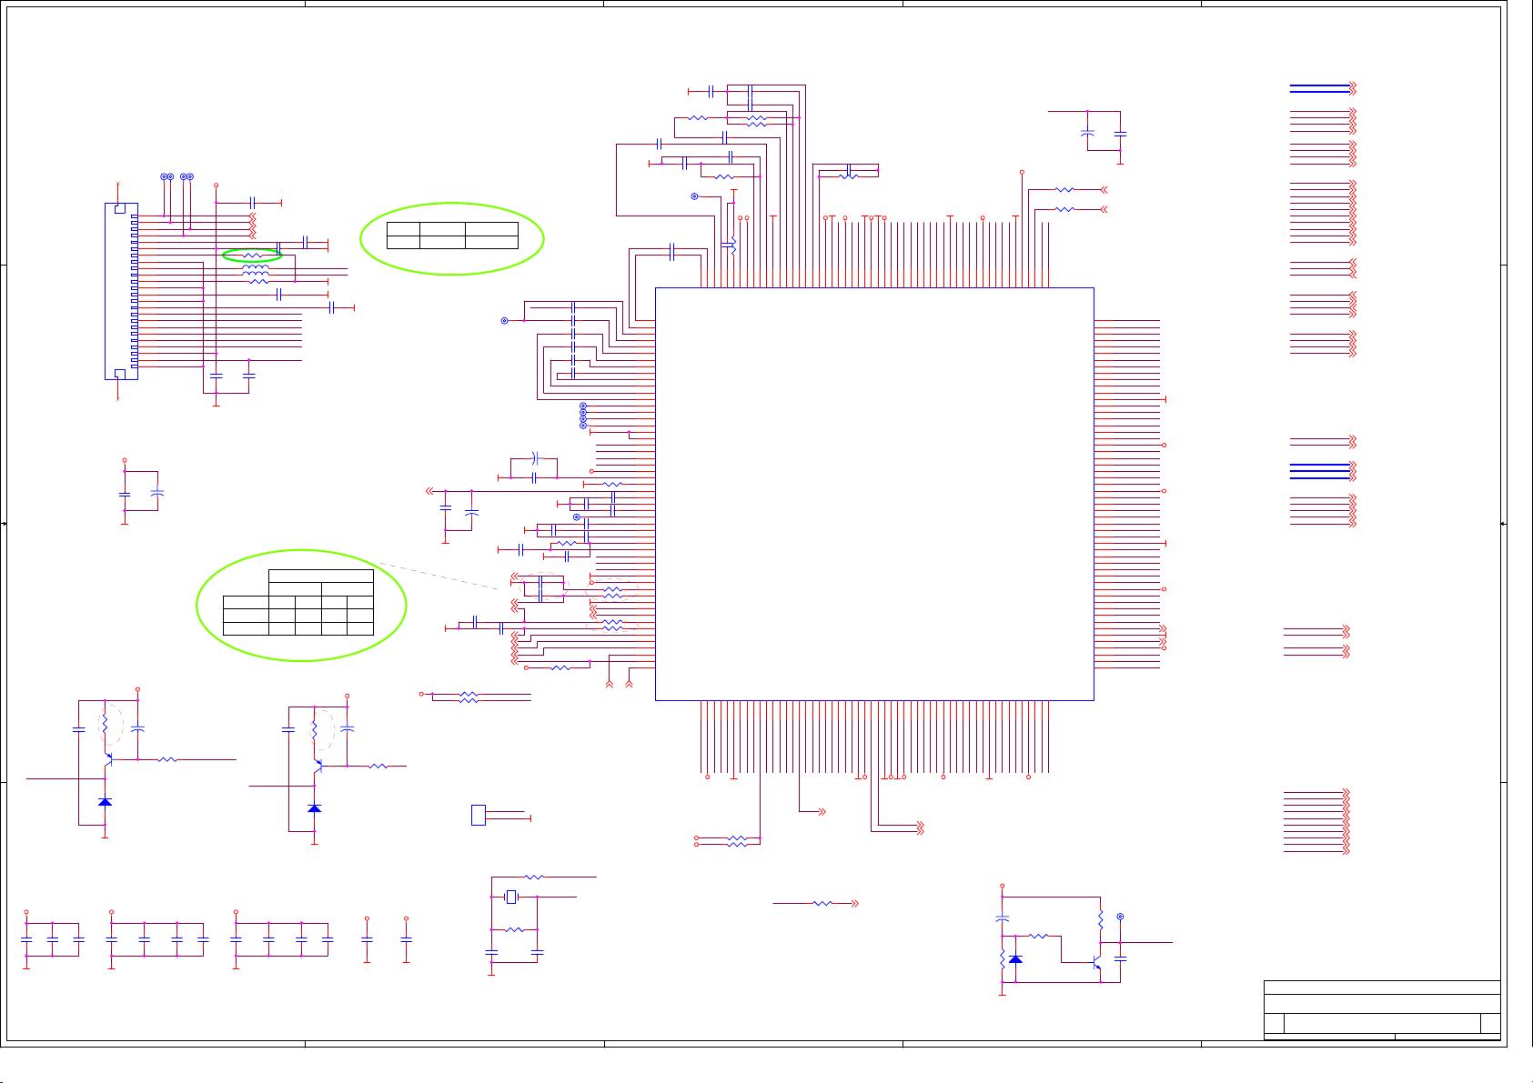Click the title block in the bottom-right corner
1533x1083 pixels.
[x=1381, y=1009]
